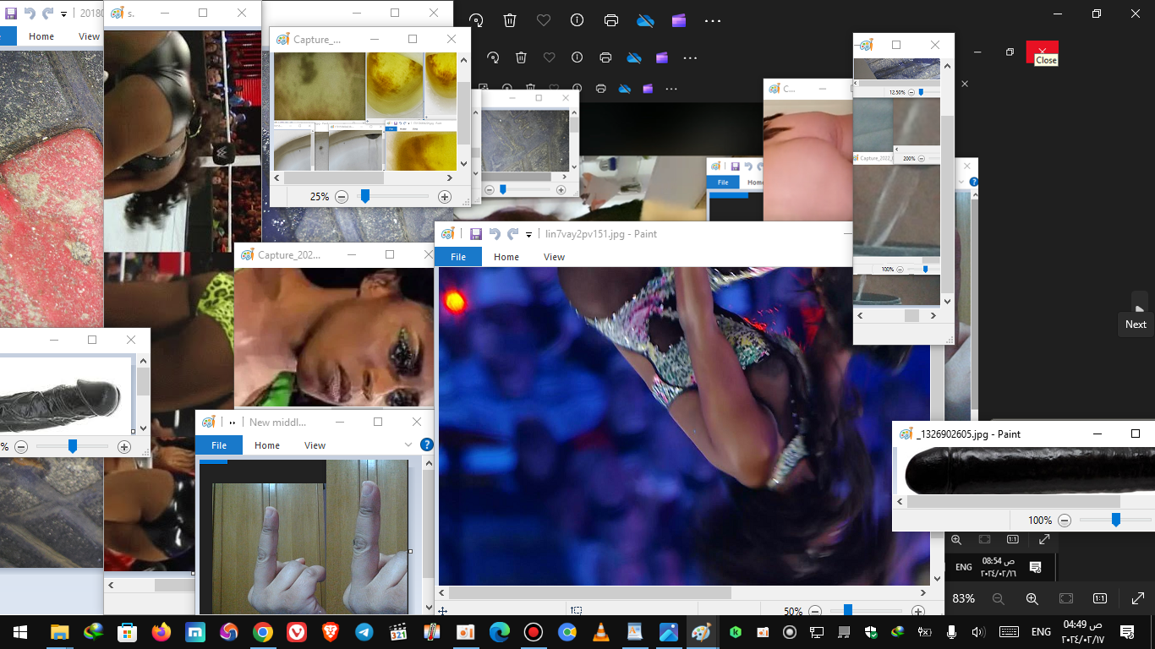The height and width of the screenshot is (649, 1155).
Task: Click the print icon in topmost Photos toolbar
Action: click(611, 21)
